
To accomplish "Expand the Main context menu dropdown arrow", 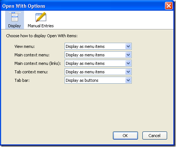I will pos(128,55).
